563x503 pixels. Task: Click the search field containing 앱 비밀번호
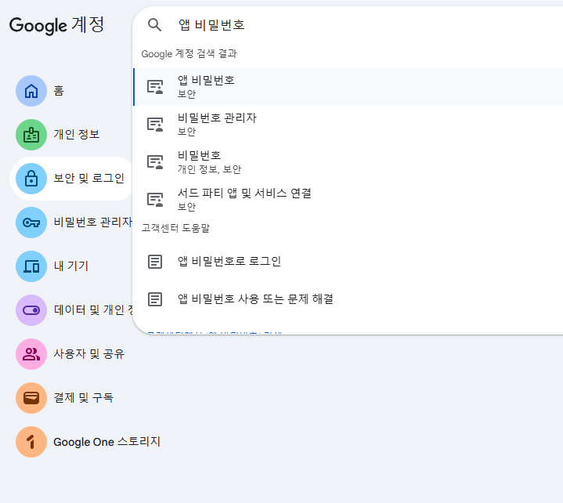tap(352, 25)
